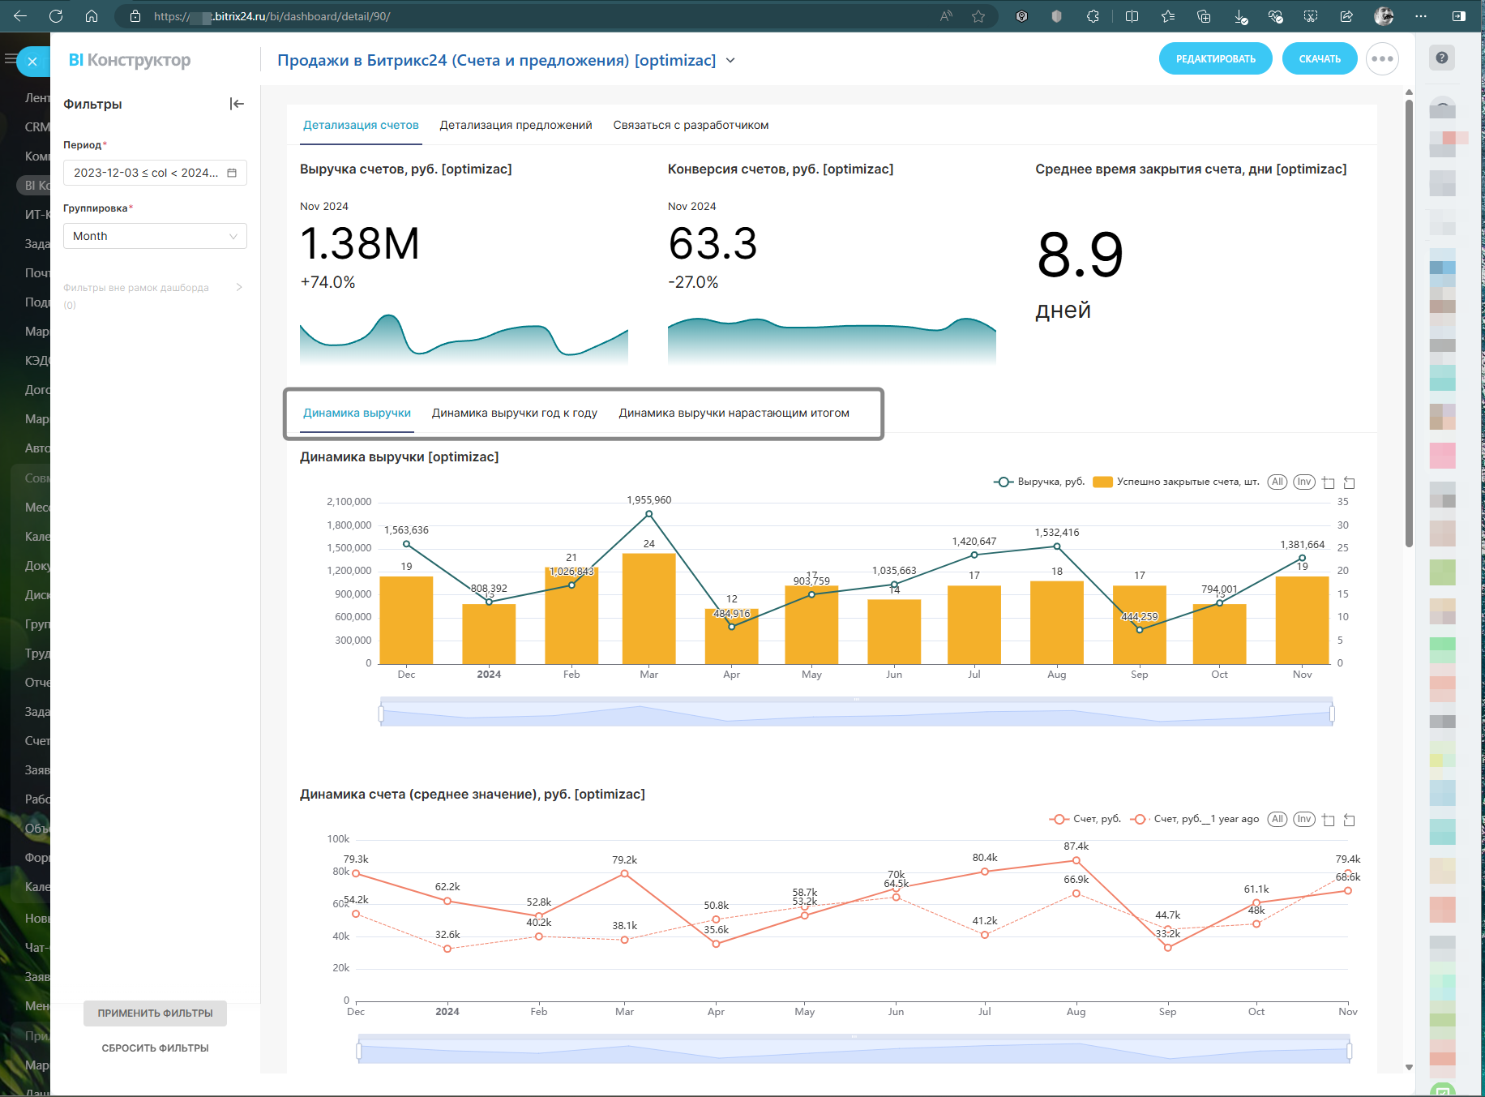Click zoom select icon on average invoice chart
This screenshot has height=1097, width=1485.
(x=1329, y=820)
